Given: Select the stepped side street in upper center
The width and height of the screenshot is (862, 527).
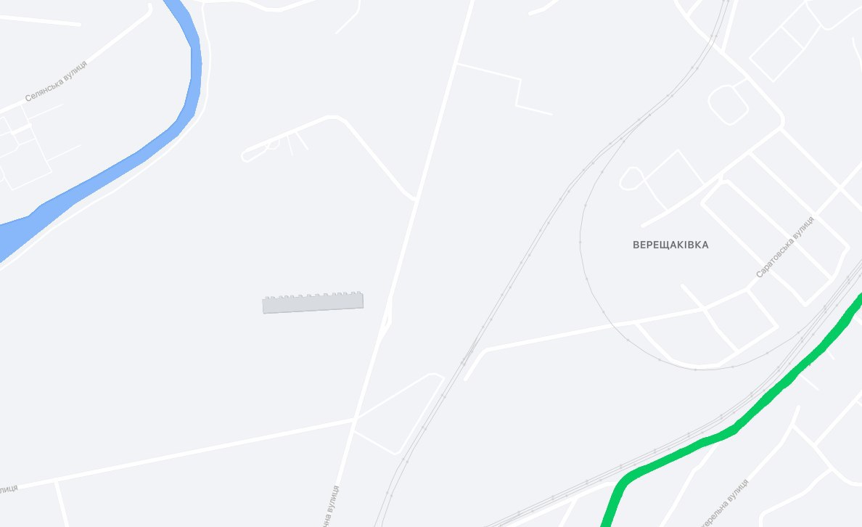Looking at the screenshot, I should [x=513, y=89].
